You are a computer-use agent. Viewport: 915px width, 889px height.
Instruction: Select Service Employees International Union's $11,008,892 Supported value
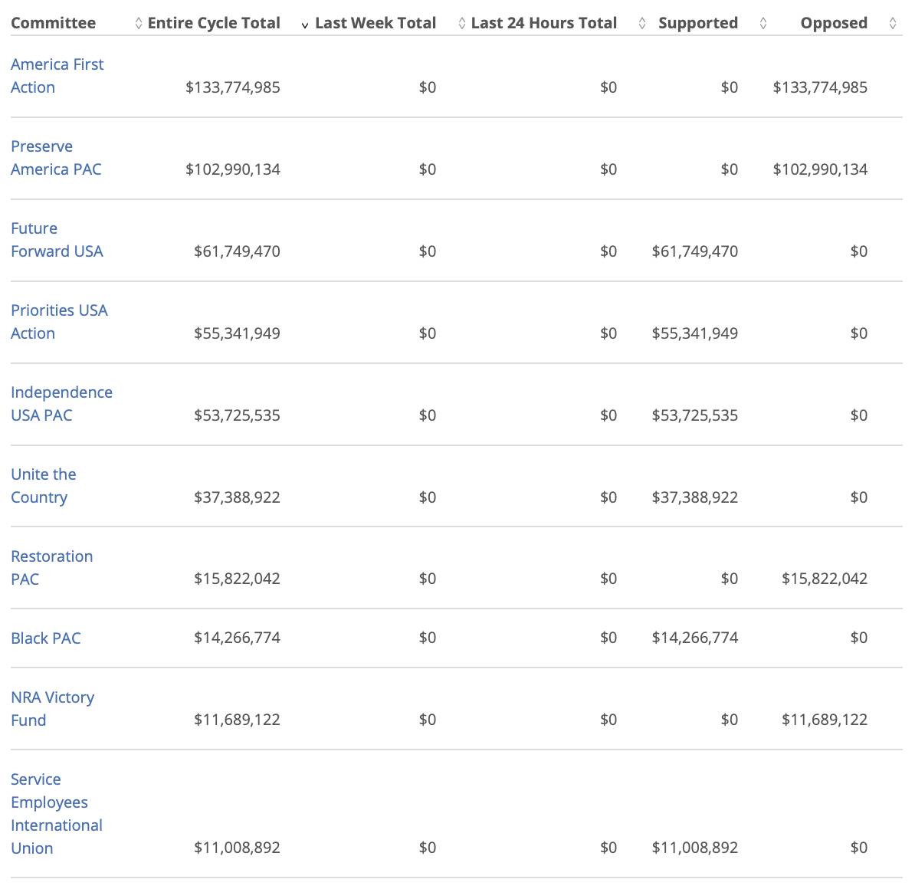click(x=695, y=848)
